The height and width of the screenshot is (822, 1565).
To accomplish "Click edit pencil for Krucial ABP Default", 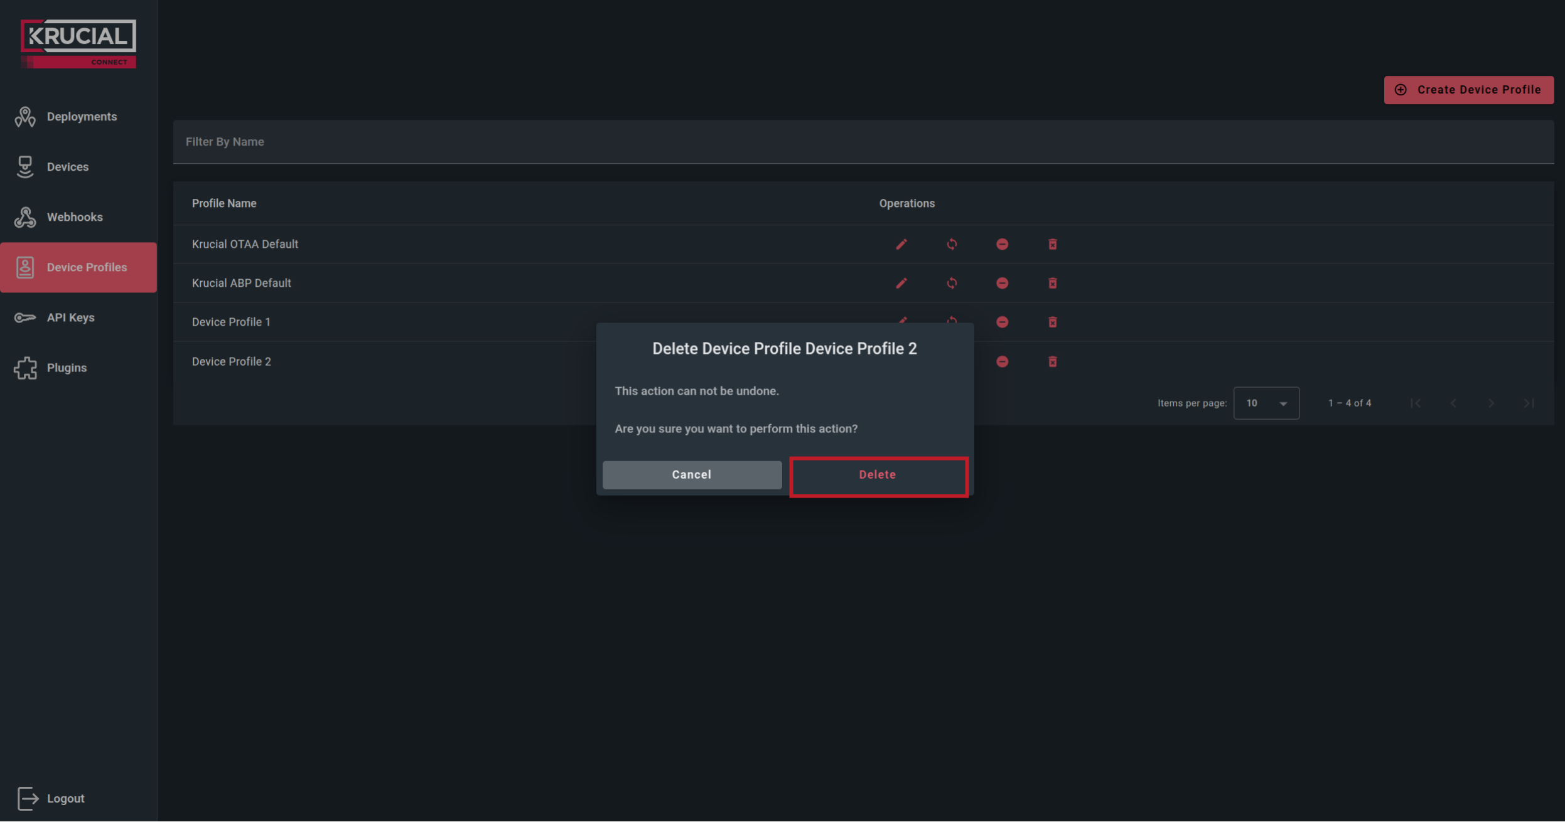I will (901, 283).
